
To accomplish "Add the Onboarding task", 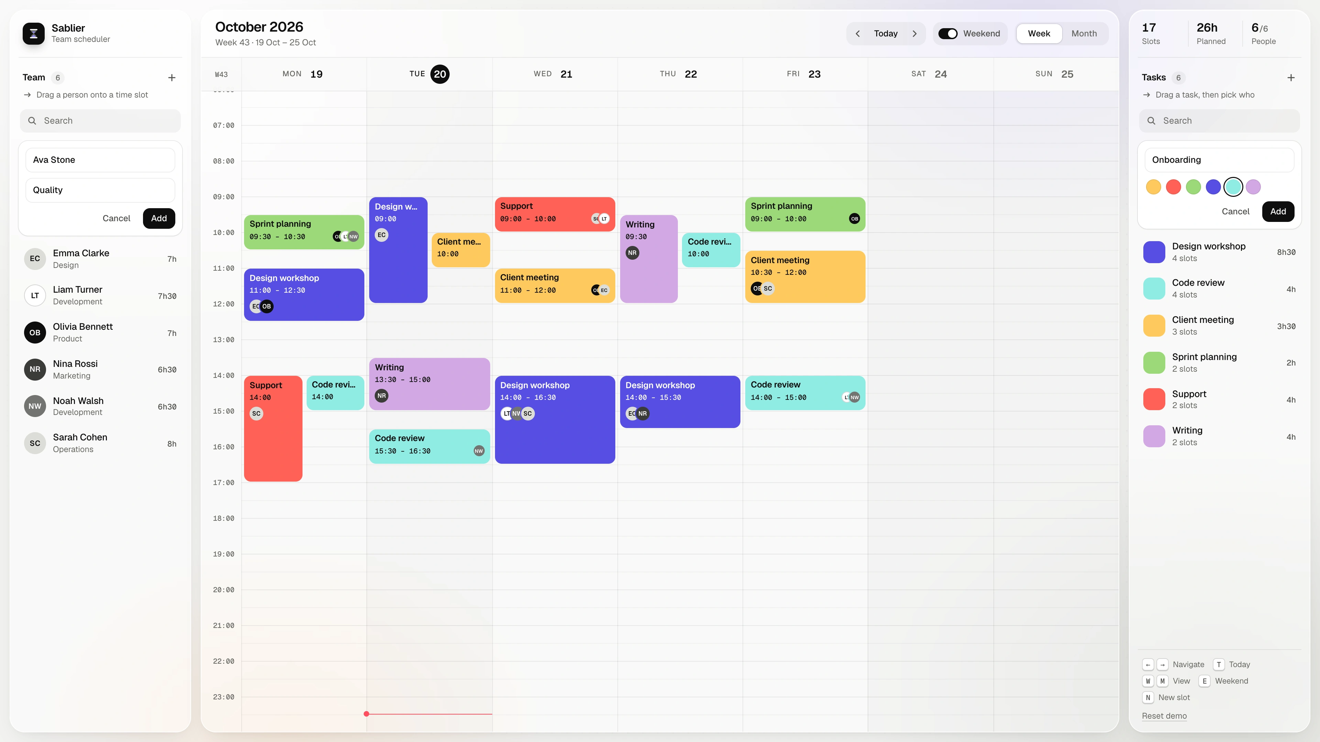I will pos(1278,212).
